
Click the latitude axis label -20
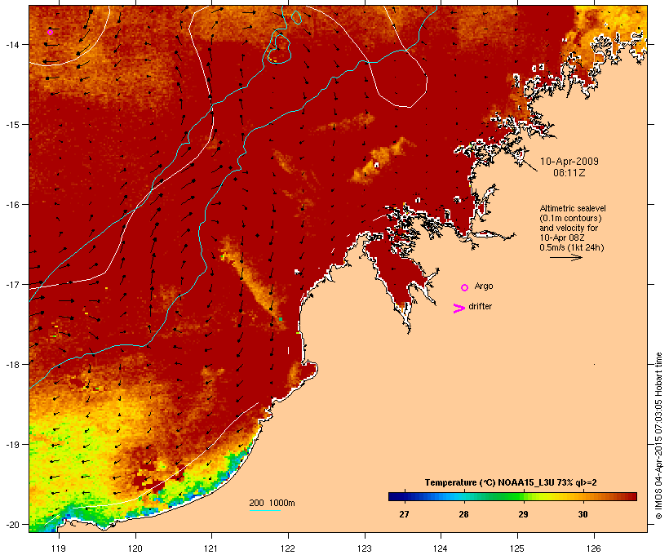pos(11,525)
